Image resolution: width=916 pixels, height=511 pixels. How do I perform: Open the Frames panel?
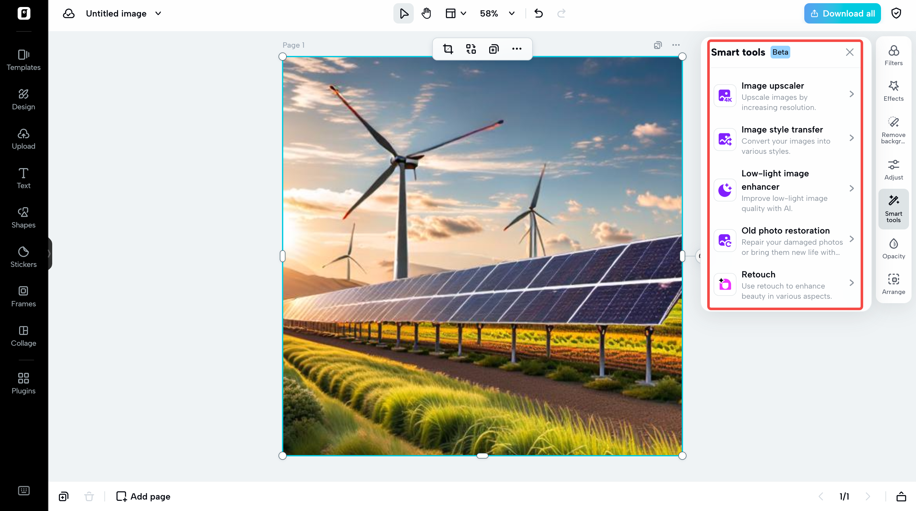(24, 296)
